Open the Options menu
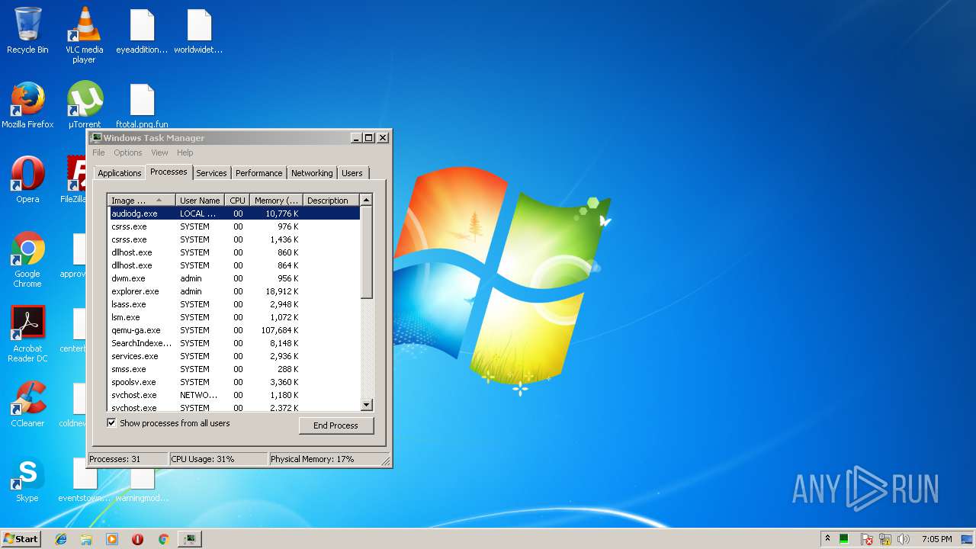This screenshot has height=549, width=976. 127,152
